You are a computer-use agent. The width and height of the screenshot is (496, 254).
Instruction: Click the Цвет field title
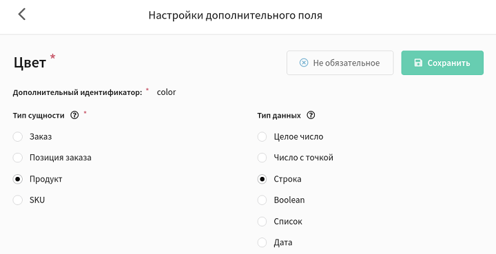(30, 63)
